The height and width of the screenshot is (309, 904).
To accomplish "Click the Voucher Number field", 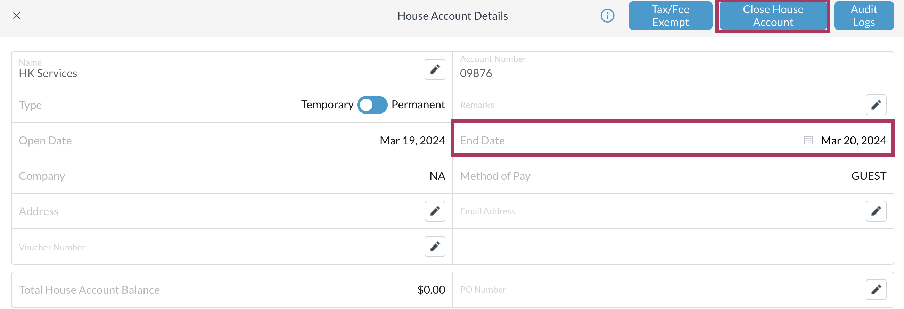I will click(x=211, y=247).
